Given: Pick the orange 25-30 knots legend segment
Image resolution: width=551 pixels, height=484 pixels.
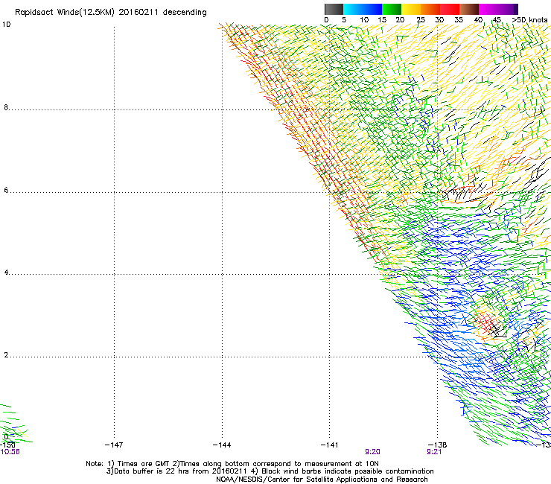Looking at the screenshot, I should pos(430,9).
